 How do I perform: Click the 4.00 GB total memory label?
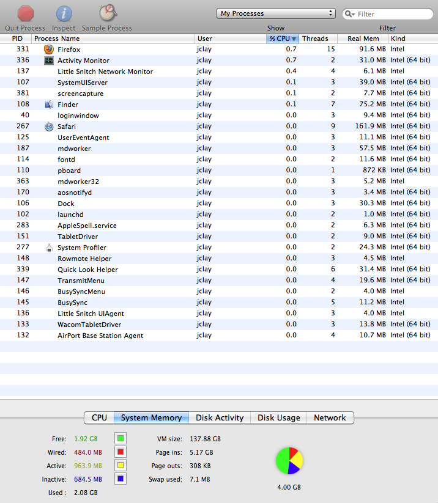coord(289,487)
